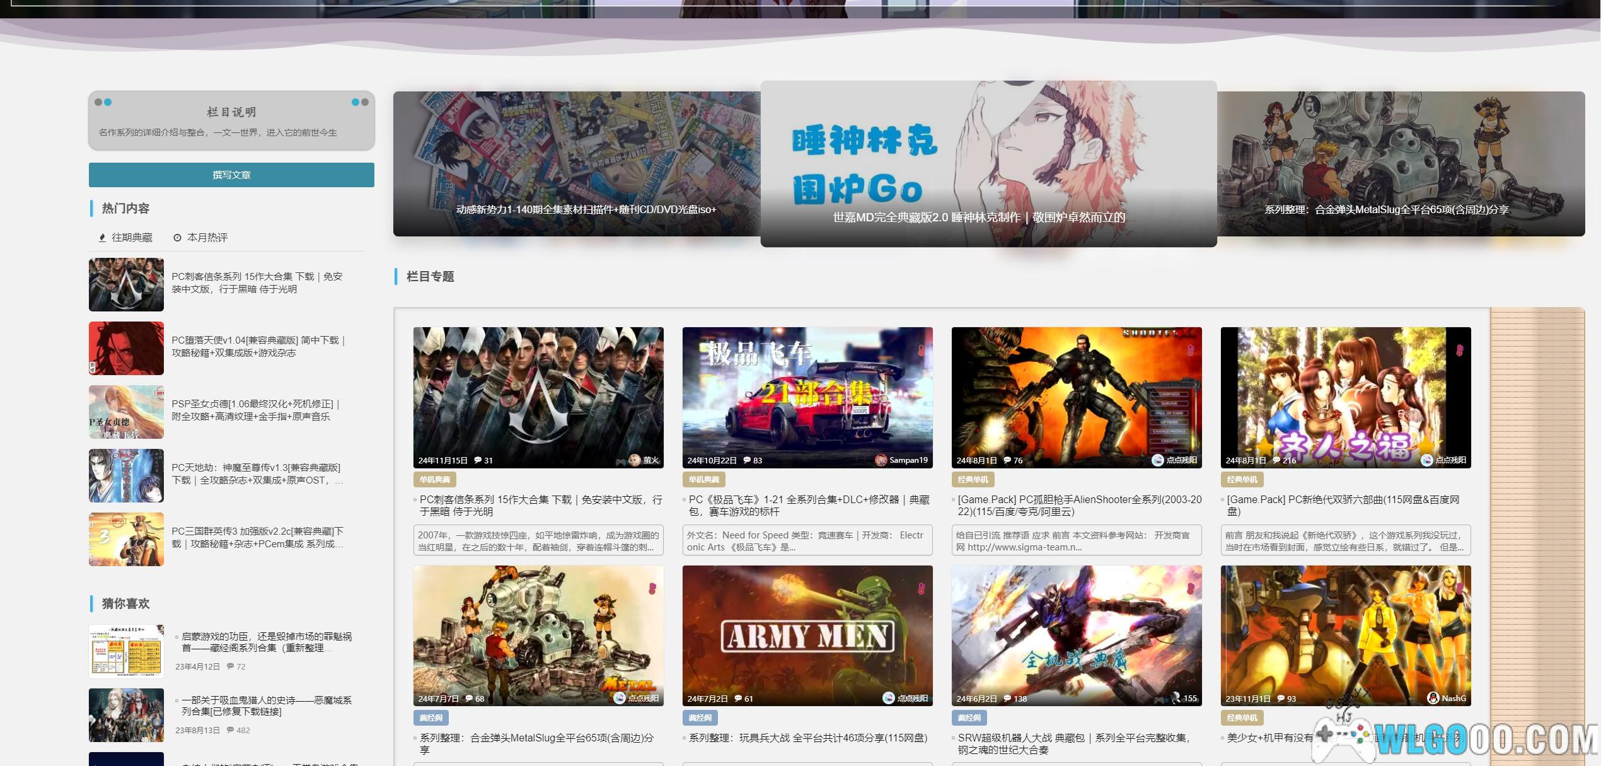Click the PSP圣女贞德 sidebar thumbnail

[x=126, y=412]
